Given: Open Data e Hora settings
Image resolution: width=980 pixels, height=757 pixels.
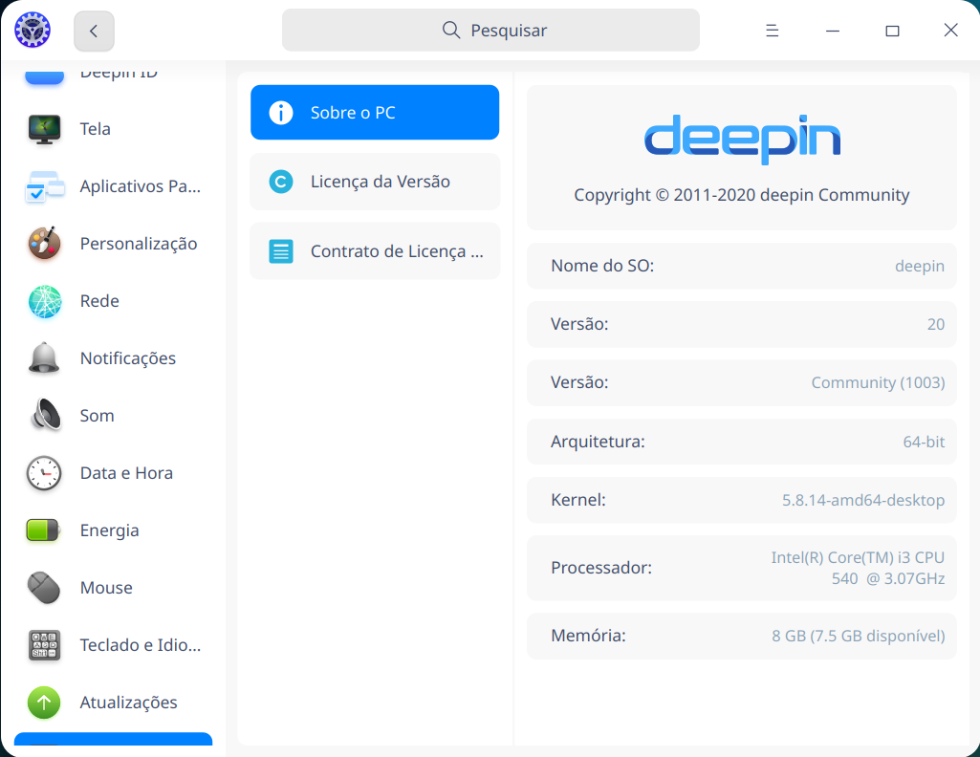Looking at the screenshot, I should coord(126,472).
